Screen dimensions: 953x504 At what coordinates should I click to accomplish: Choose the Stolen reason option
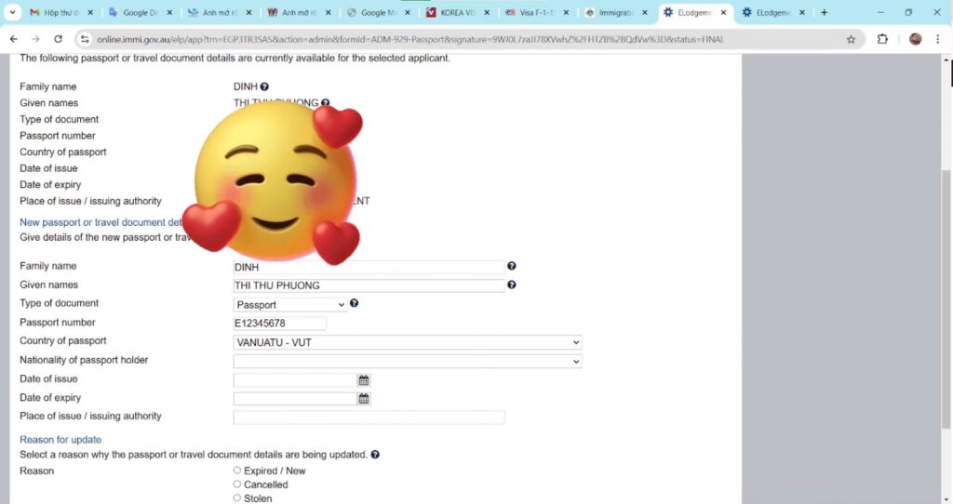[x=237, y=498]
